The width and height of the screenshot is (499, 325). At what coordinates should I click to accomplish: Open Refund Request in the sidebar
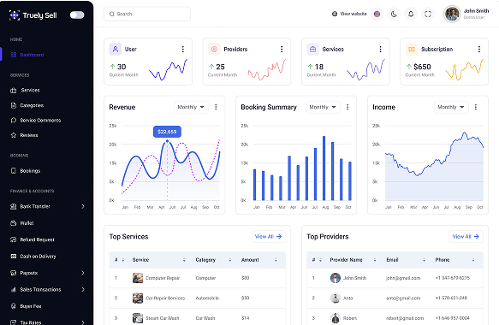(37, 239)
